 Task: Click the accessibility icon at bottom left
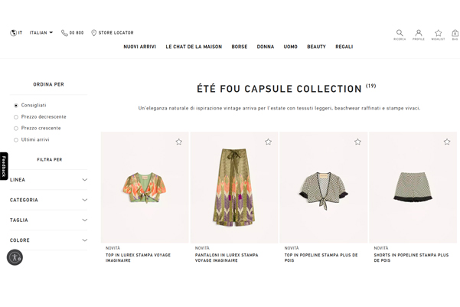pyautogui.click(x=15, y=257)
